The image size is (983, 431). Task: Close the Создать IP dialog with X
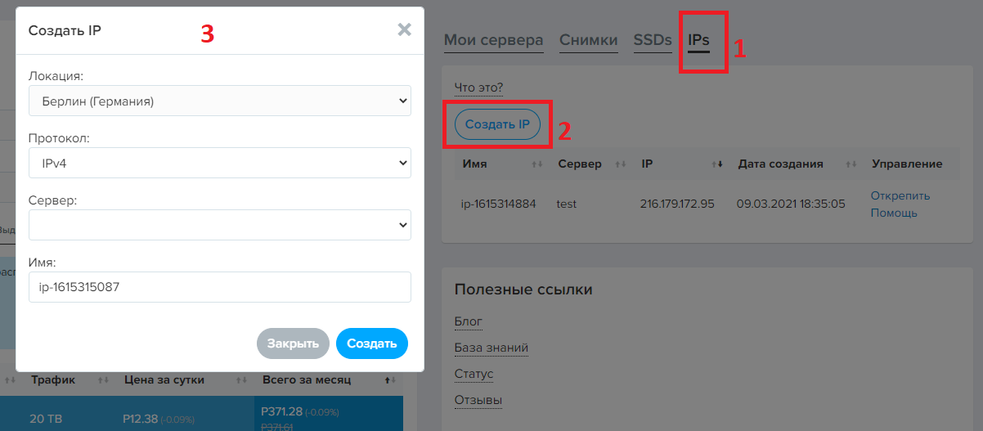click(x=404, y=30)
